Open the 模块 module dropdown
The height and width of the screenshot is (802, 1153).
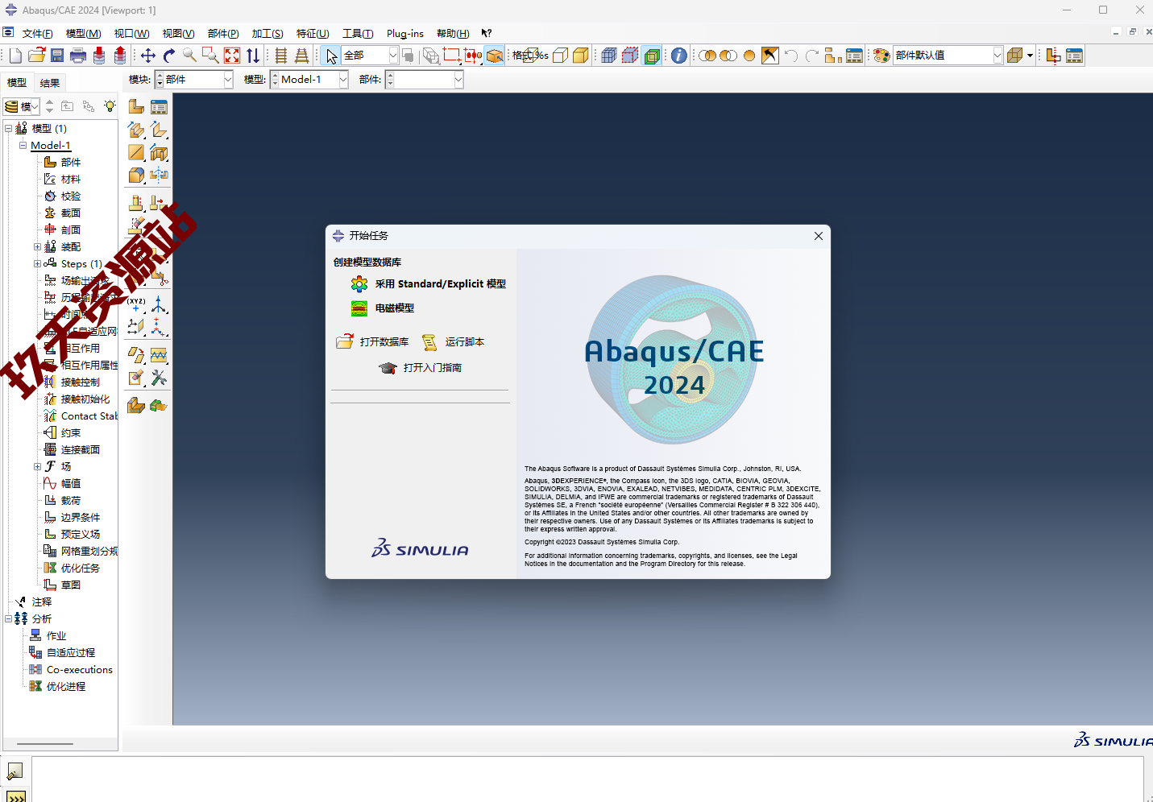[228, 80]
